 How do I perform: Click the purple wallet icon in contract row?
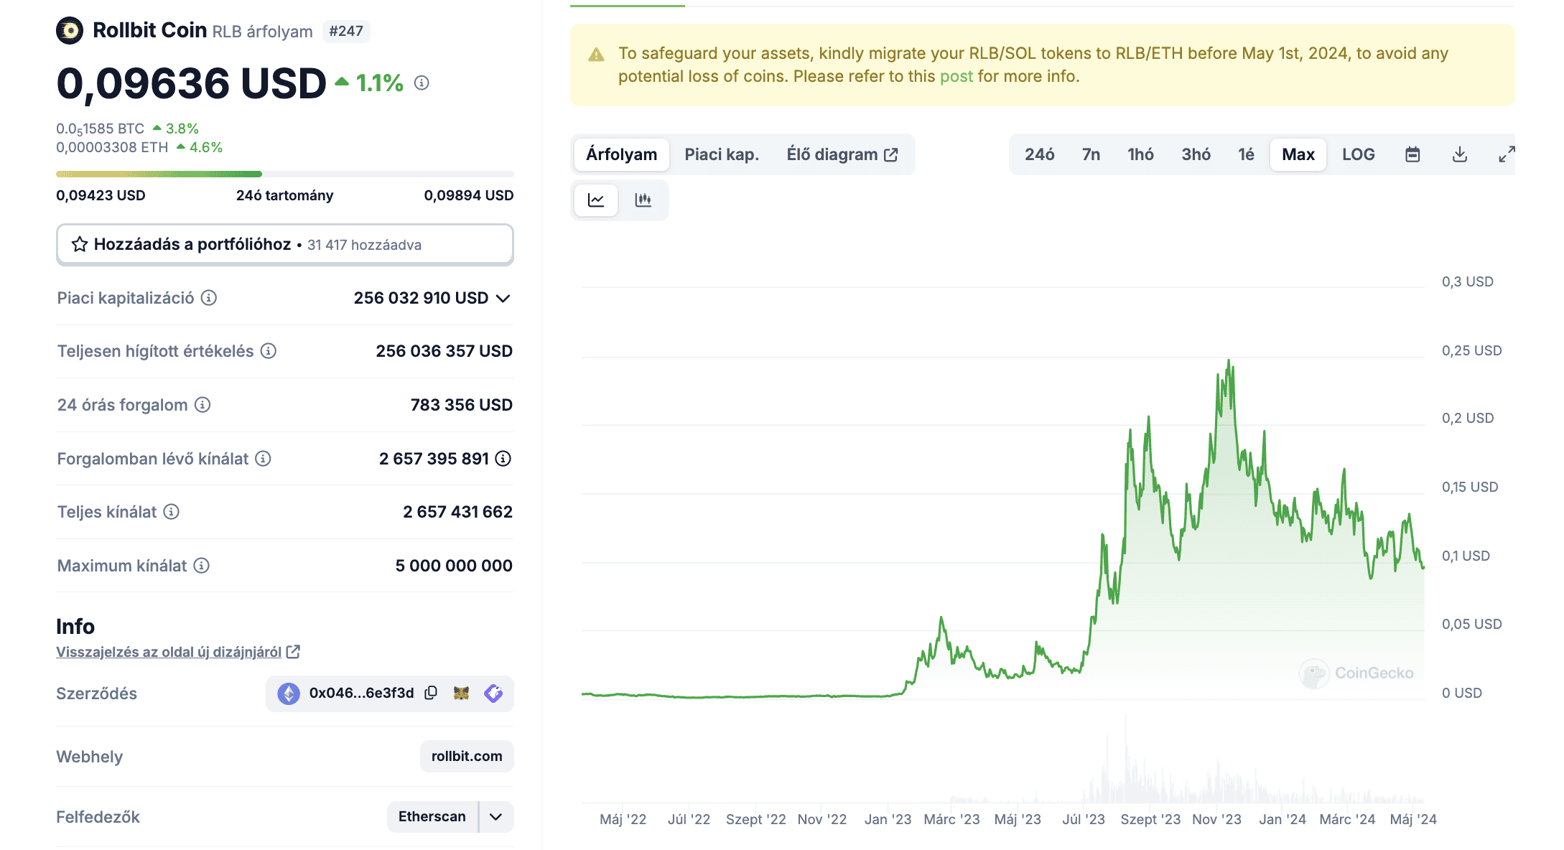click(x=493, y=693)
